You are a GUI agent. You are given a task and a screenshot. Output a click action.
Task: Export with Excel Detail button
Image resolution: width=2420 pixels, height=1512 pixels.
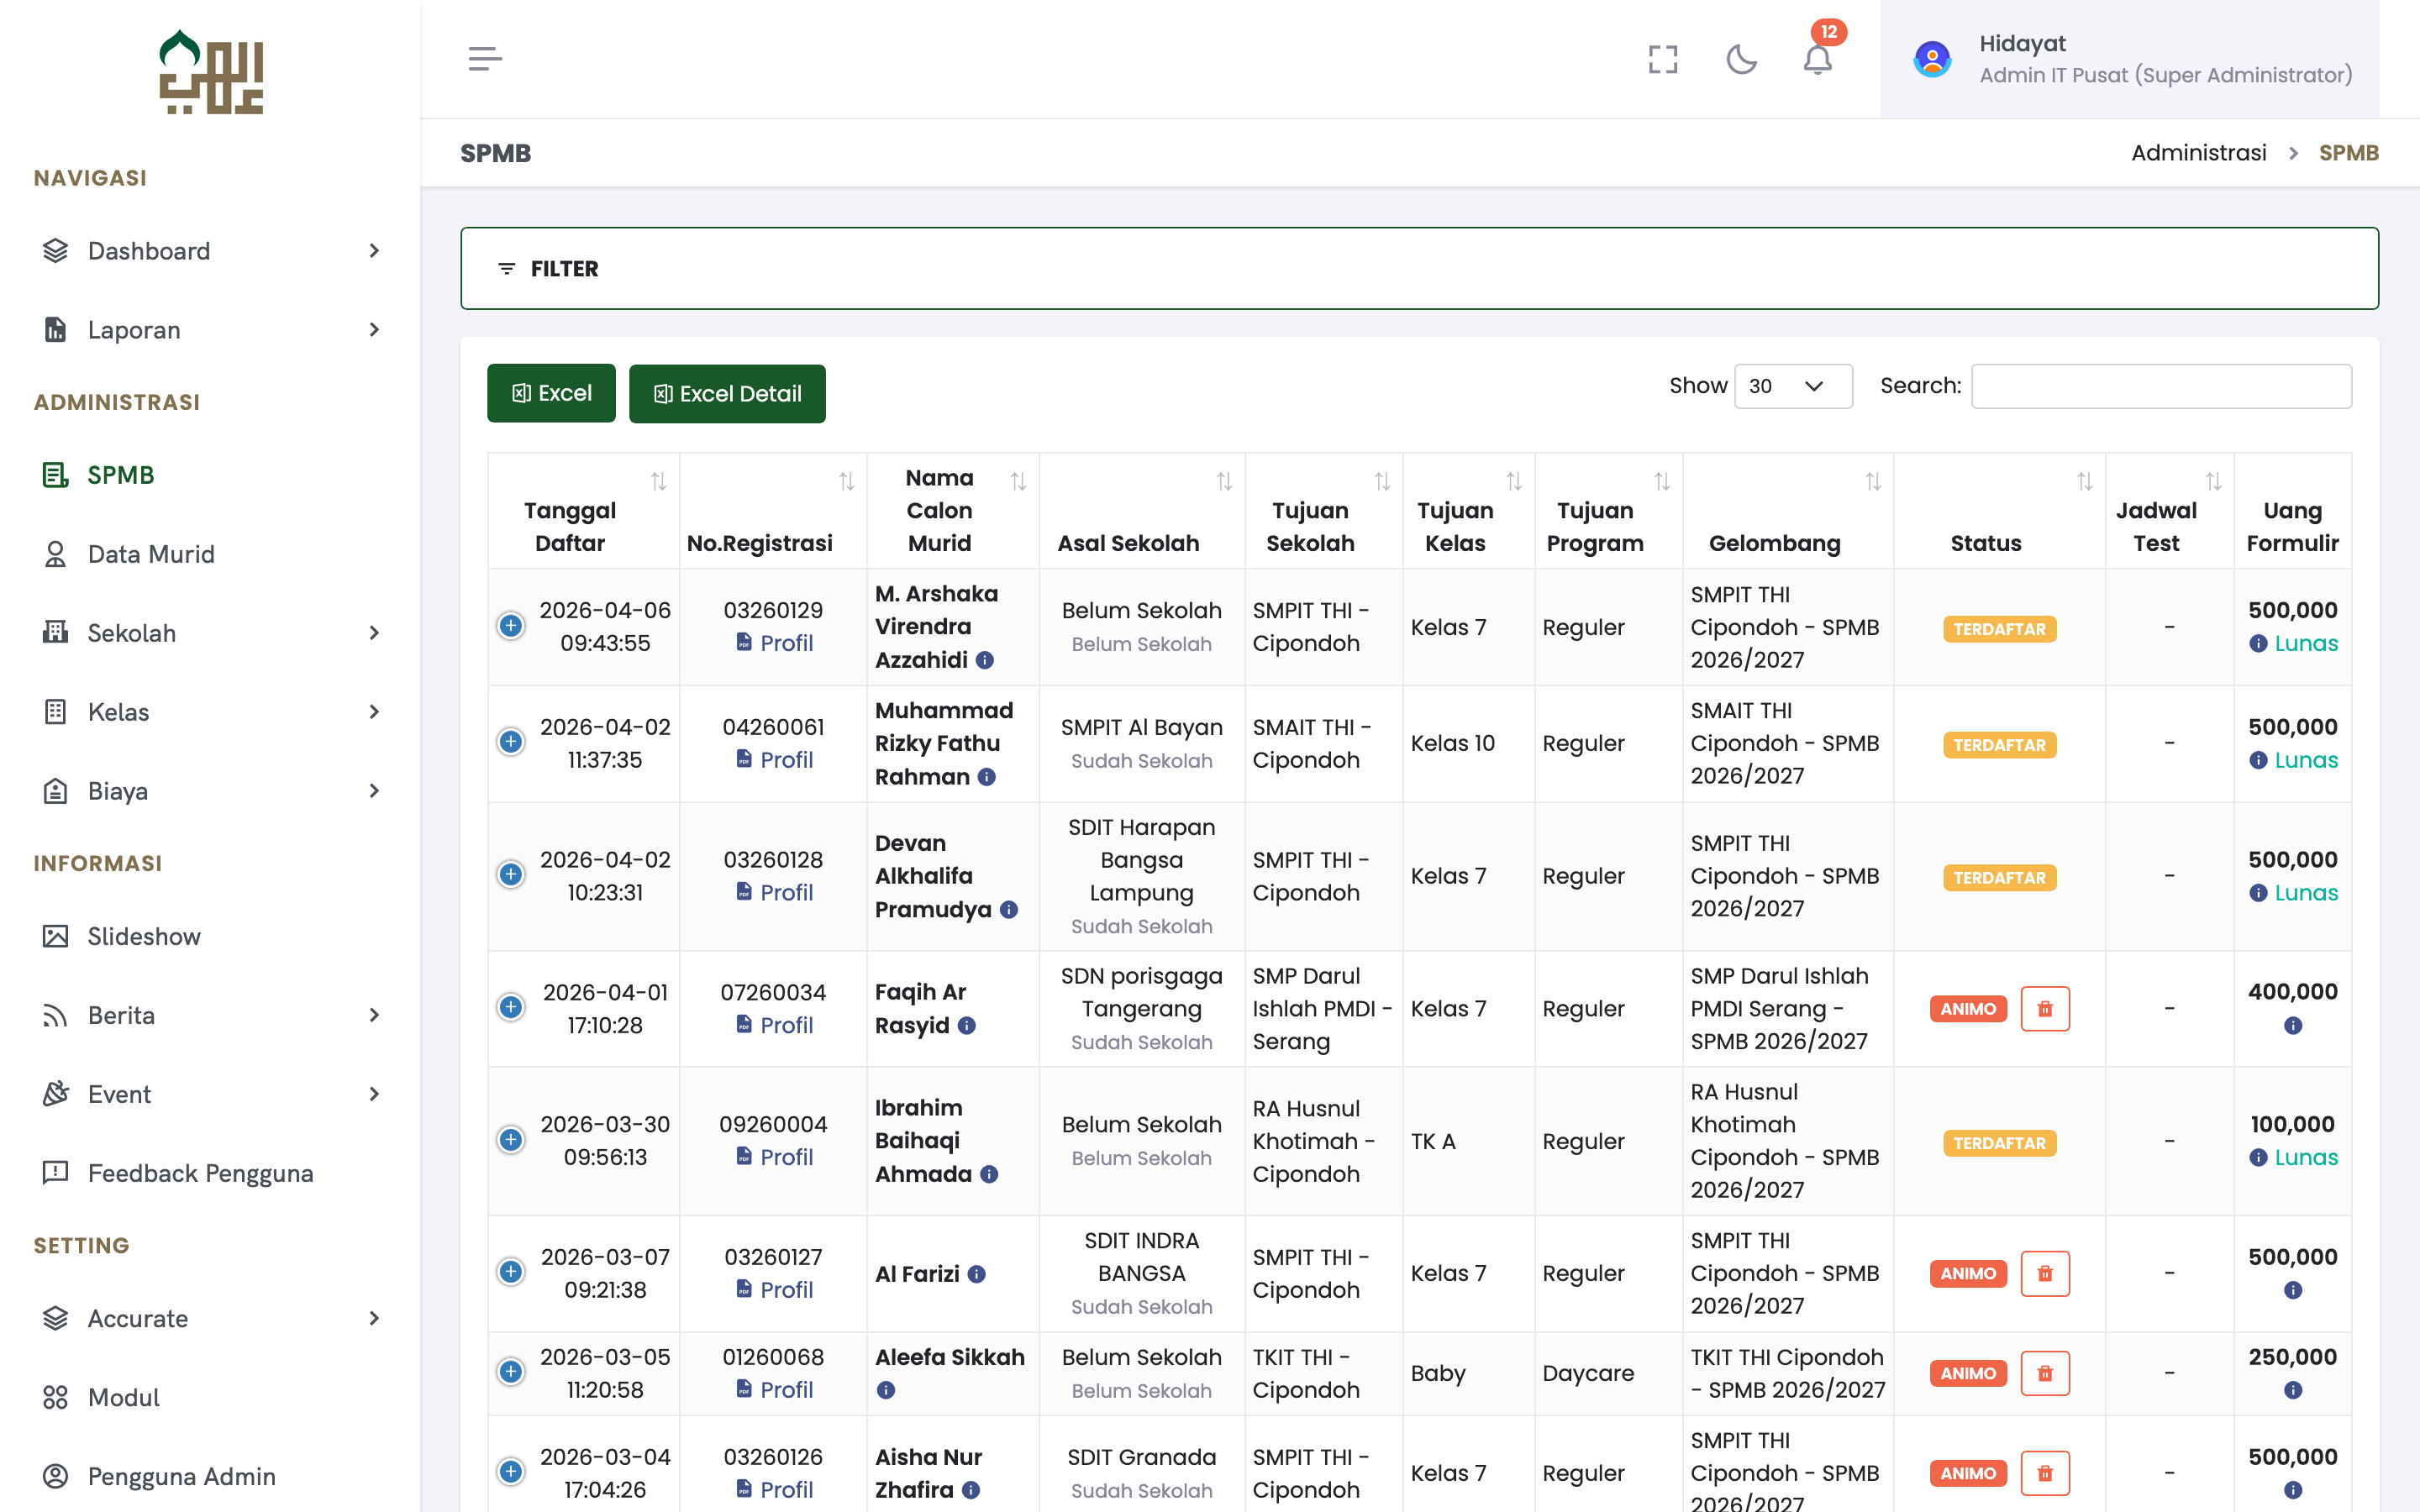click(x=727, y=393)
